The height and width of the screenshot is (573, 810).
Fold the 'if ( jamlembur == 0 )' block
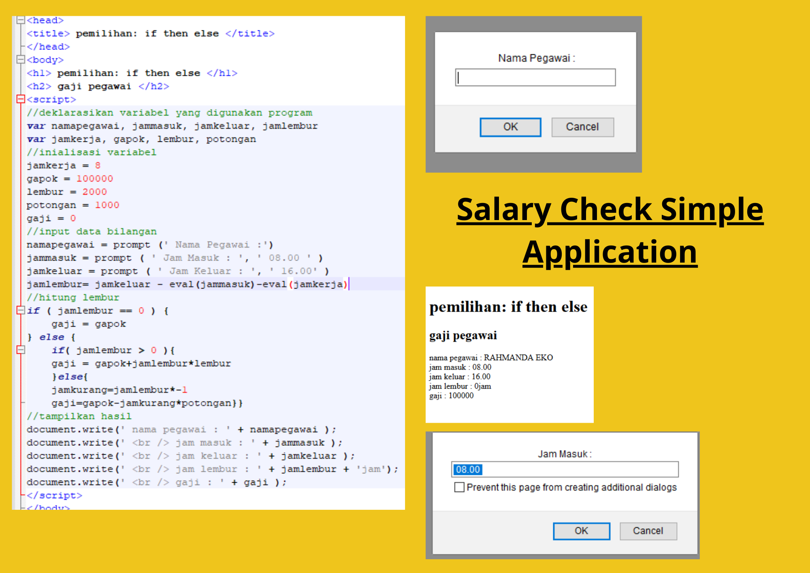(20, 310)
